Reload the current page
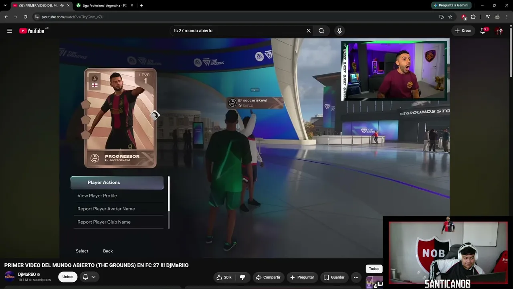Image resolution: width=513 pixels, height=289 pixels. pos(25,17)
